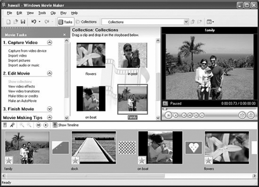Click the preview monitor seek bar
Screen dimensions: 259x187
(210, 109)
